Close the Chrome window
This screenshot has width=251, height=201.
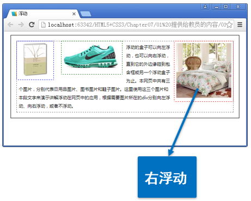238,7
